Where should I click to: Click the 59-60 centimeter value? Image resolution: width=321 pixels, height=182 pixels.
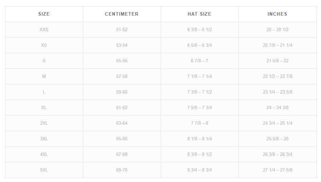click(x=122, y=92)
